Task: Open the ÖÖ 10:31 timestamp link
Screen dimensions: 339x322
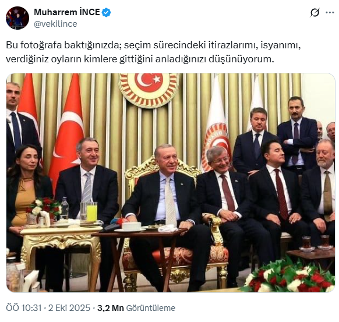Action: coord(23,308)
